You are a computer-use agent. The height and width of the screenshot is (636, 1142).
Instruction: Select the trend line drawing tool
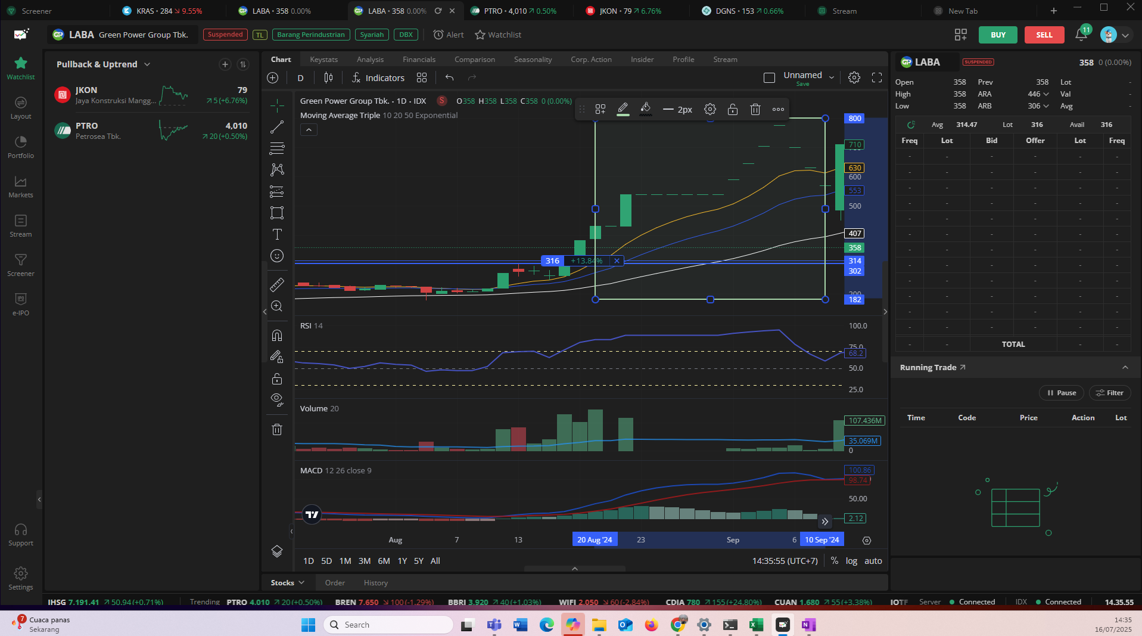tap(277, 127)
